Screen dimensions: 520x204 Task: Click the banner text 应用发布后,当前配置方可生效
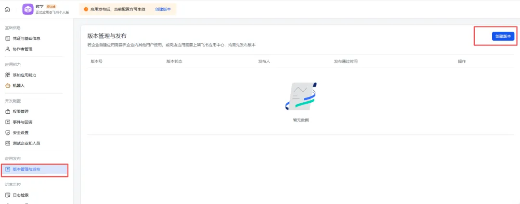(118, 9)
